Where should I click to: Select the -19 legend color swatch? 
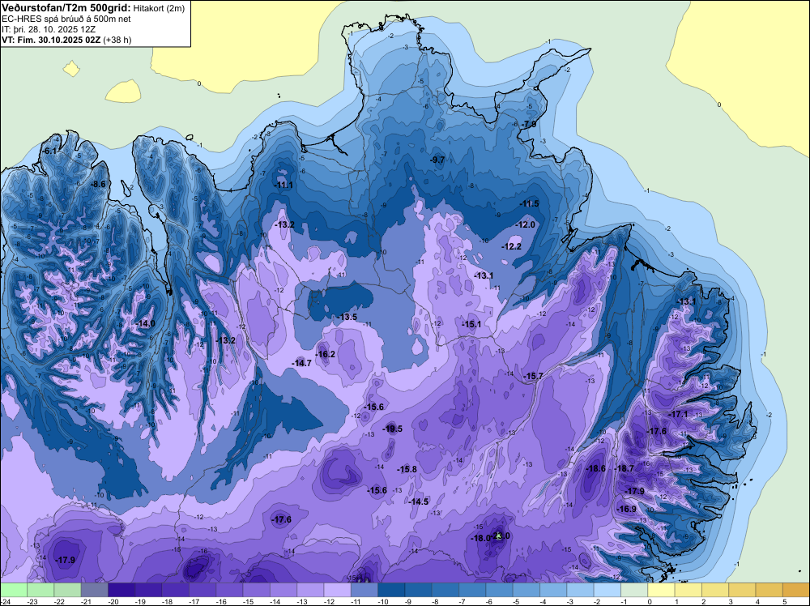pyautogui.click(x=148, y=590)
